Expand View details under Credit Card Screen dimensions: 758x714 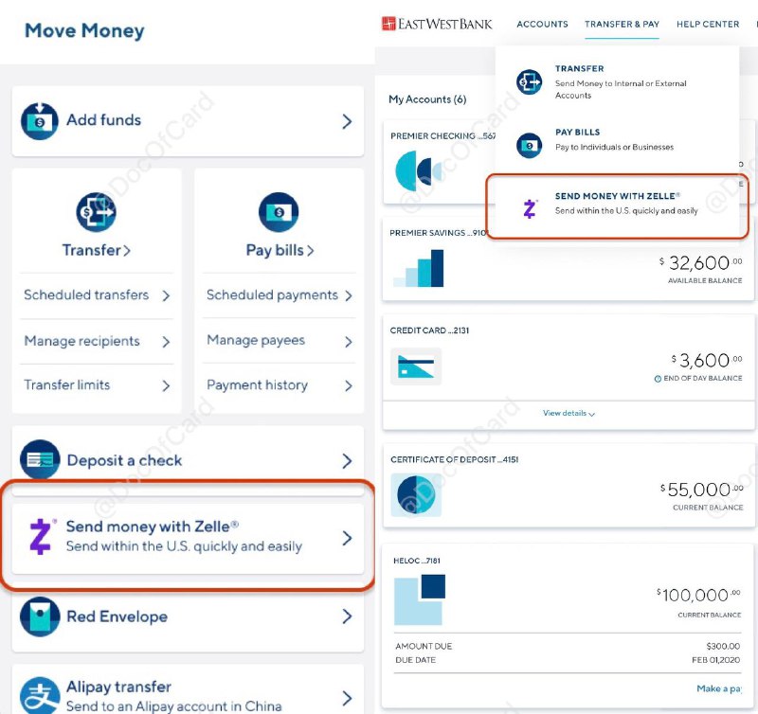568,414
